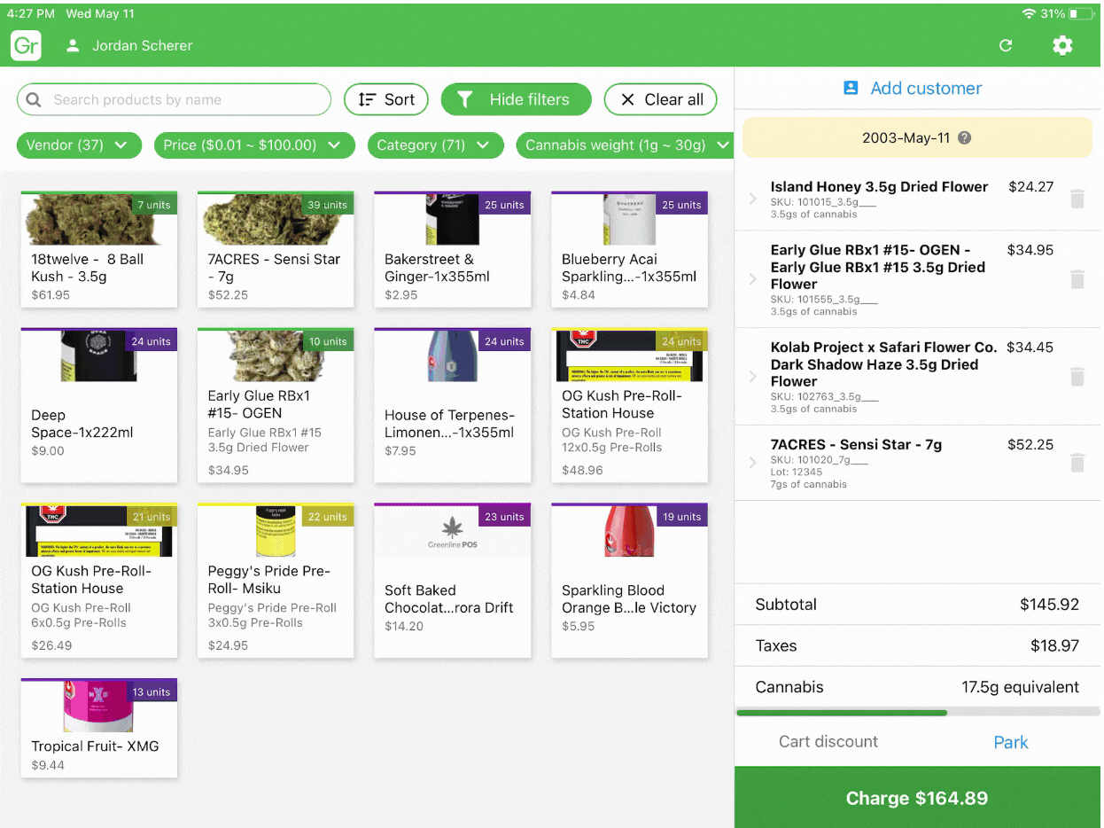Expand the Kolab Project cart item
1104x828 pixels.
752,377
